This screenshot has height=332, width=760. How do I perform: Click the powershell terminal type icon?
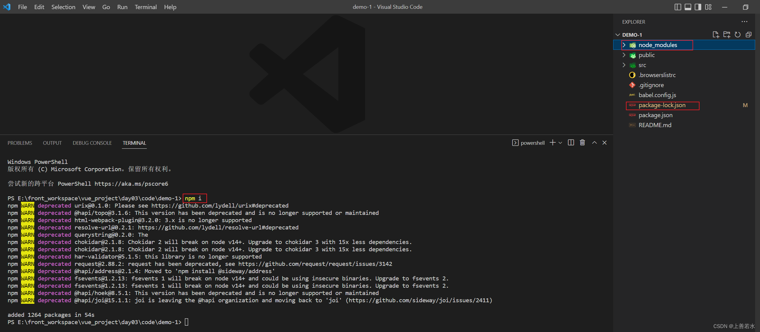click(x=515, y=143)
